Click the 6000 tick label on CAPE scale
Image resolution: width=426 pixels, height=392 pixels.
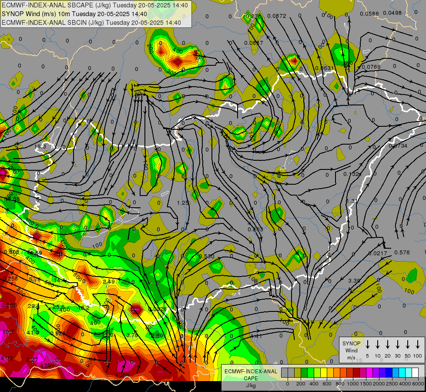pyautogui.click(x=418, y=384)
